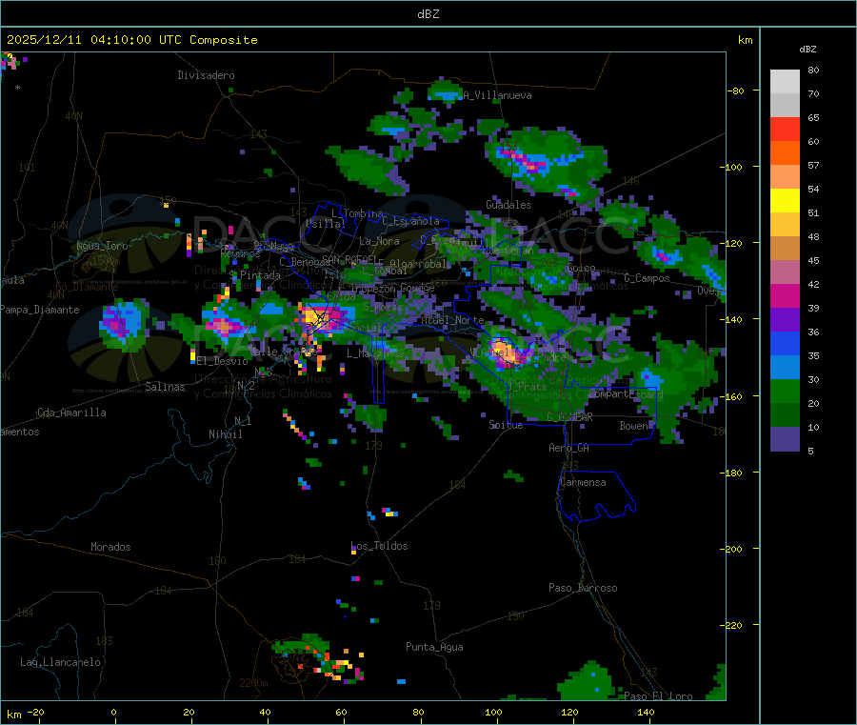Screen dimensions: 857x725
Task: Click the magenta 39-42 dBZ legend swatch
Action: 785,295
